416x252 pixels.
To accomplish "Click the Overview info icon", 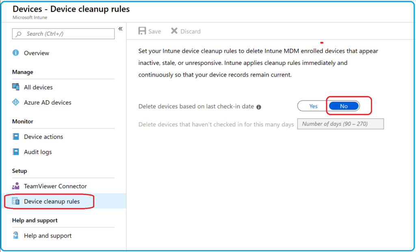I will 15,53.
